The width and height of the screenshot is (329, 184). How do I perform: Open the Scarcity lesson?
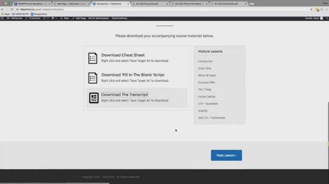click(x=203, y=111)
